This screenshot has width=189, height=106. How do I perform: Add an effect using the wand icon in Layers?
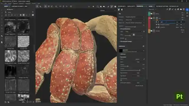167,9
